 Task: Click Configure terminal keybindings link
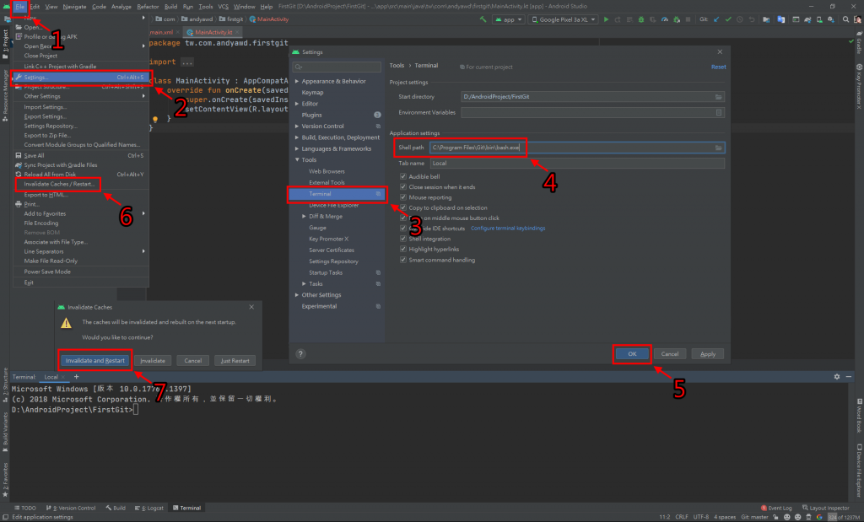pyautogui.click(x=507, y=229)
